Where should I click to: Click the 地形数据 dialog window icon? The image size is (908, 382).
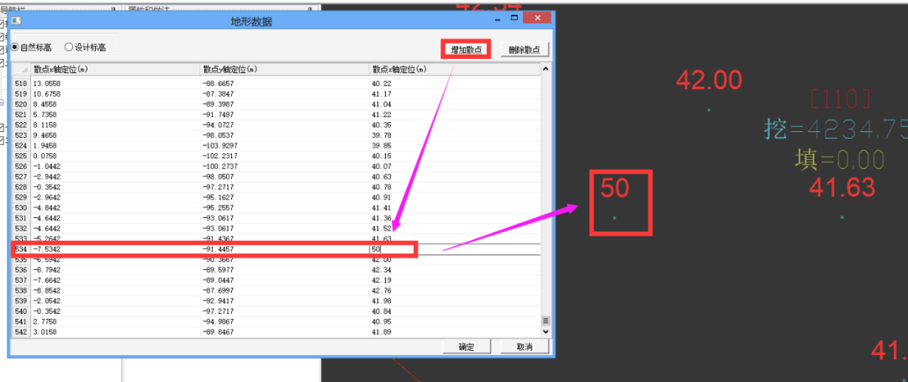[16, 21]
